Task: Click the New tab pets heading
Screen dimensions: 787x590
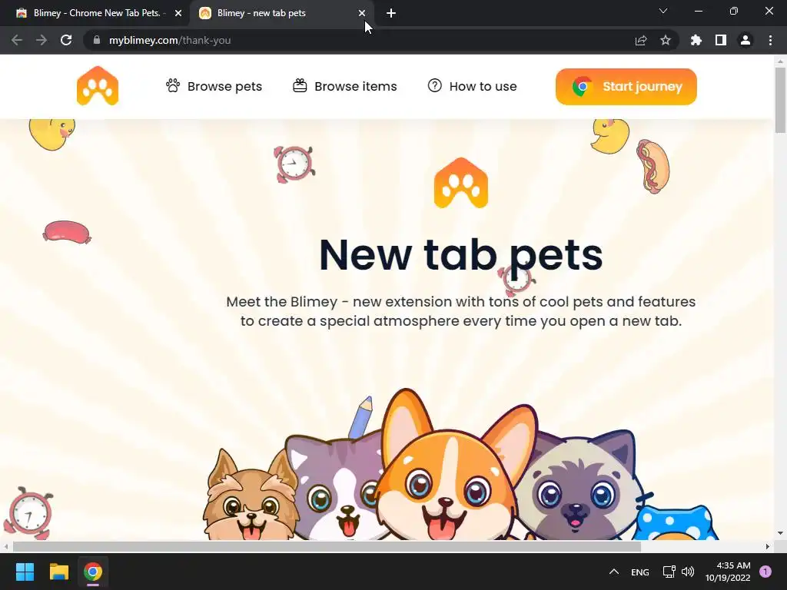Action: pos(461,254)
